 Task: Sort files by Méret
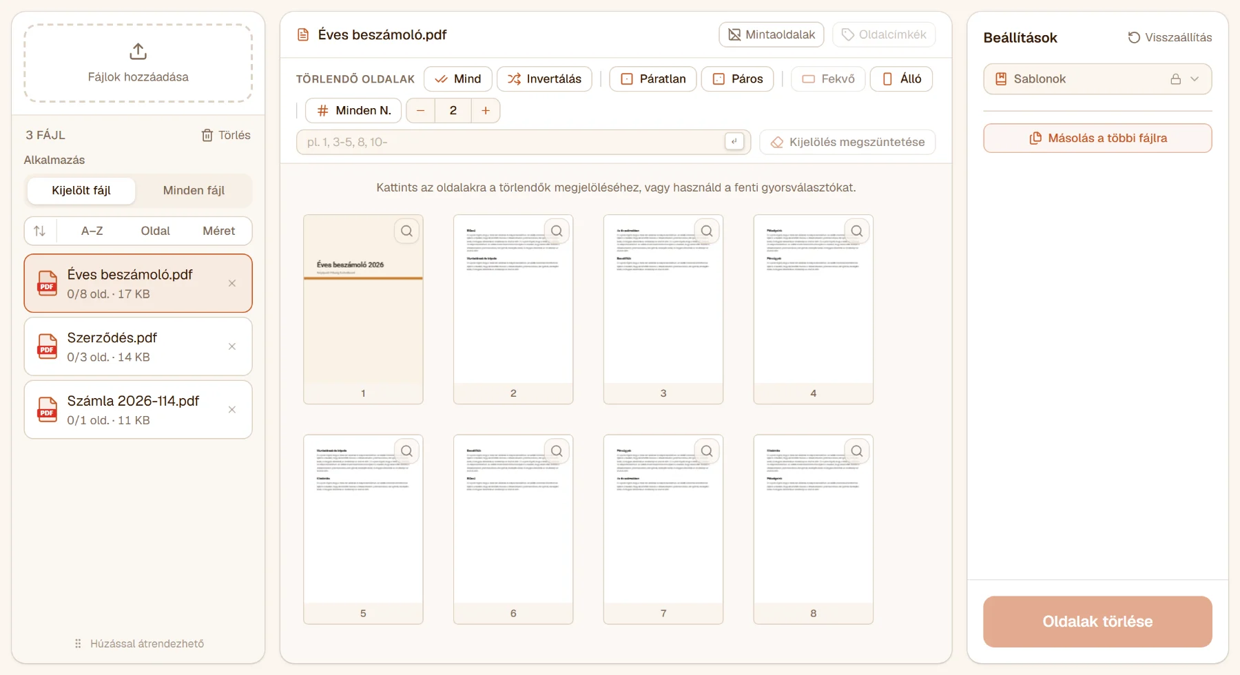(219, 231)
